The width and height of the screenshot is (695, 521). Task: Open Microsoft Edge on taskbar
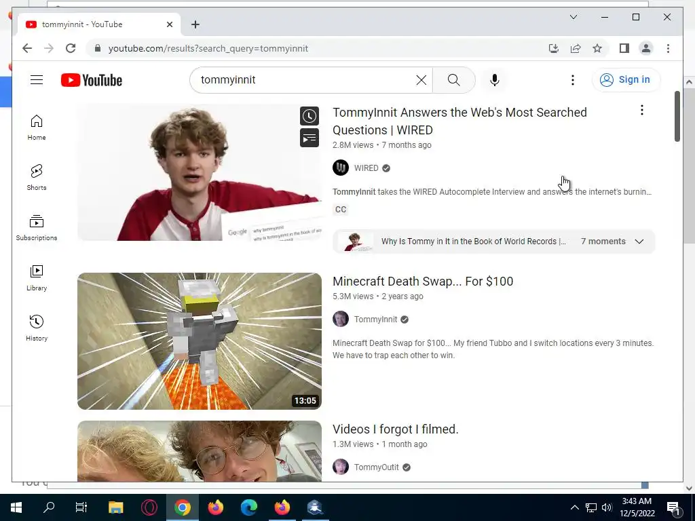click(x=248, y=507)
